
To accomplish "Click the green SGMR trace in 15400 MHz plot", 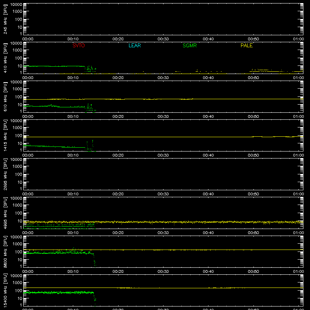I will 59,293.
